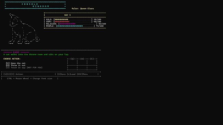Click the ASCII cat illustration
The height and width of the screenshot is (125, 223).
pos(24,29)
